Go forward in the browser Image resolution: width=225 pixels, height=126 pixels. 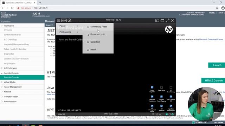pos(7,8)
